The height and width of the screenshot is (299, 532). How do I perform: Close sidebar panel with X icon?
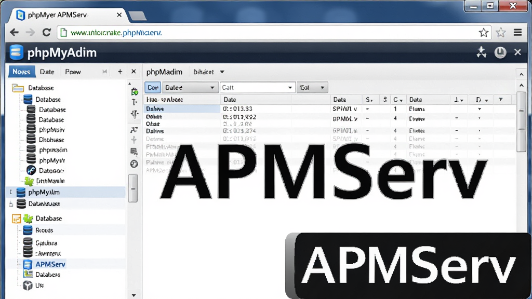click(x=134, y=72)
